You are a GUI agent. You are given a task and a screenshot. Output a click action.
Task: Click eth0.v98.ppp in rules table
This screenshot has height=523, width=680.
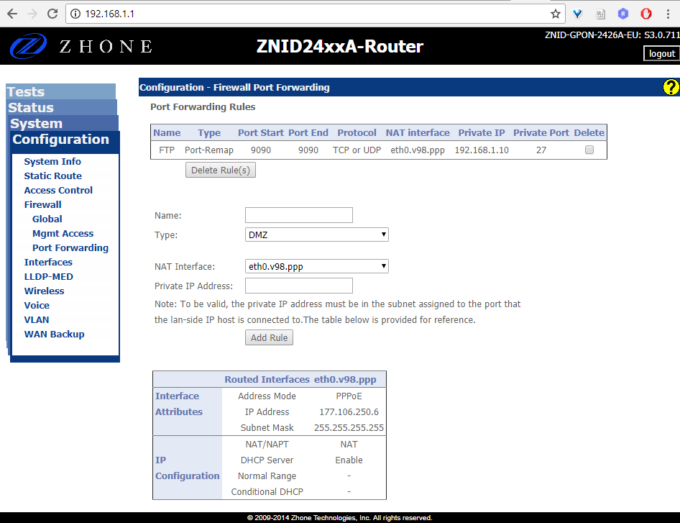coord(418,150)
